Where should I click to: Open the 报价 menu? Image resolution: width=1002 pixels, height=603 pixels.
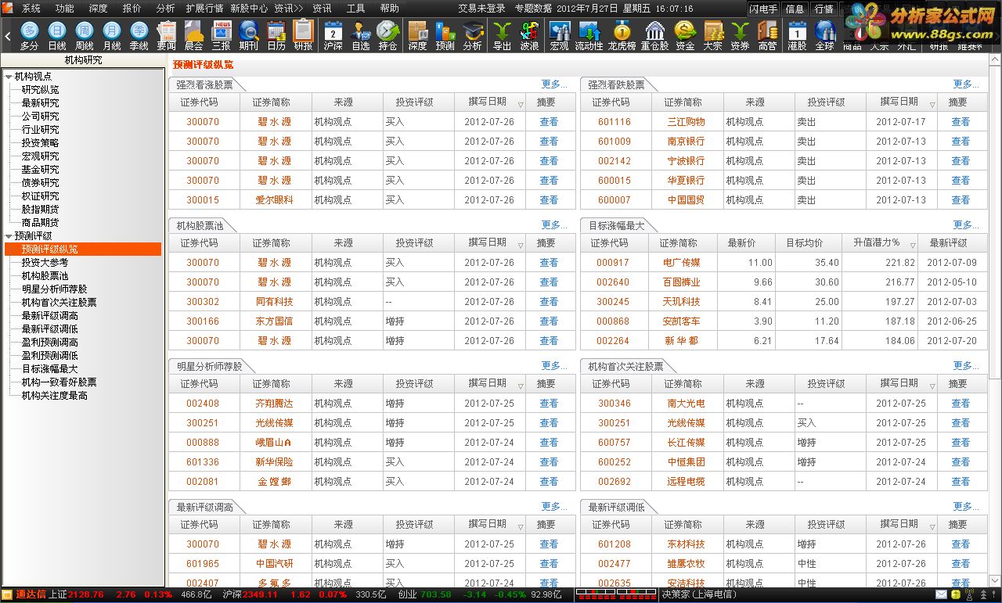click(132, 9)
